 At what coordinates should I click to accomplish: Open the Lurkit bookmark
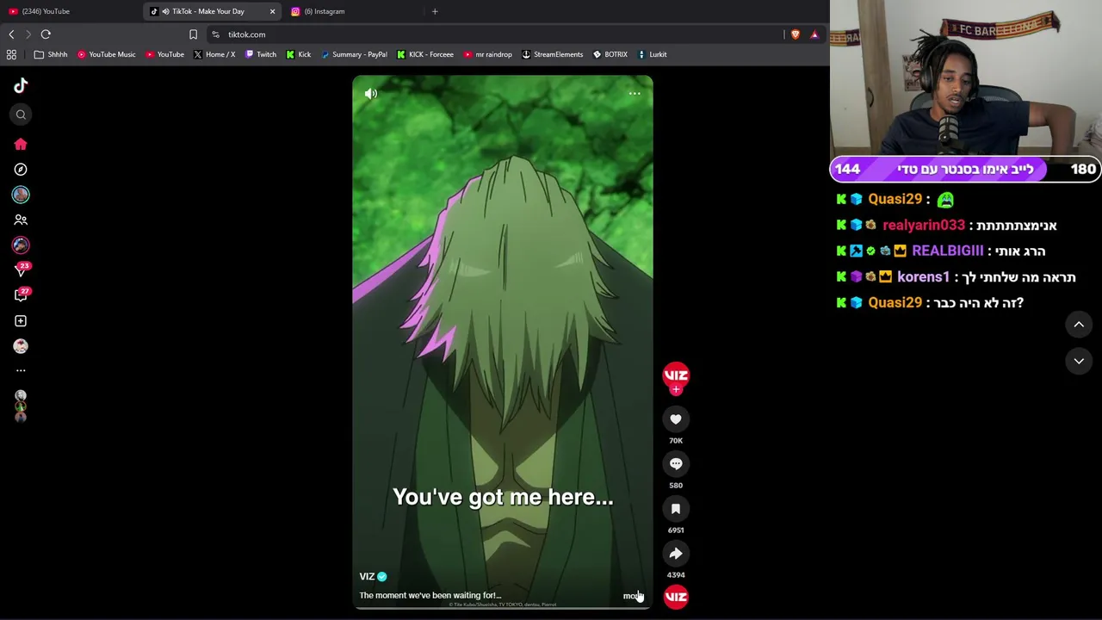[652, 54]
